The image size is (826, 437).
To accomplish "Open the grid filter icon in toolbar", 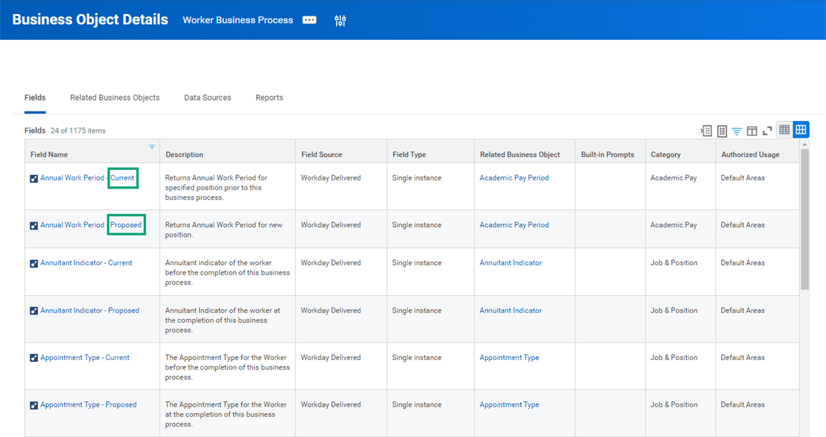I will [737, 130].
